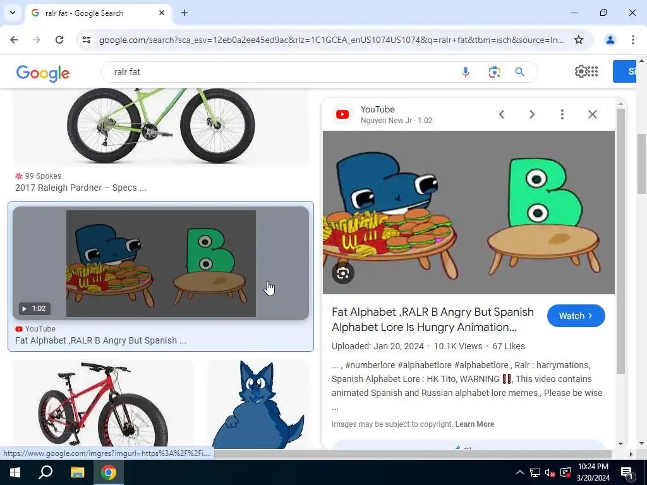Click the page vertical scrollbar thumb
The image size is (647, 485).
641,165
